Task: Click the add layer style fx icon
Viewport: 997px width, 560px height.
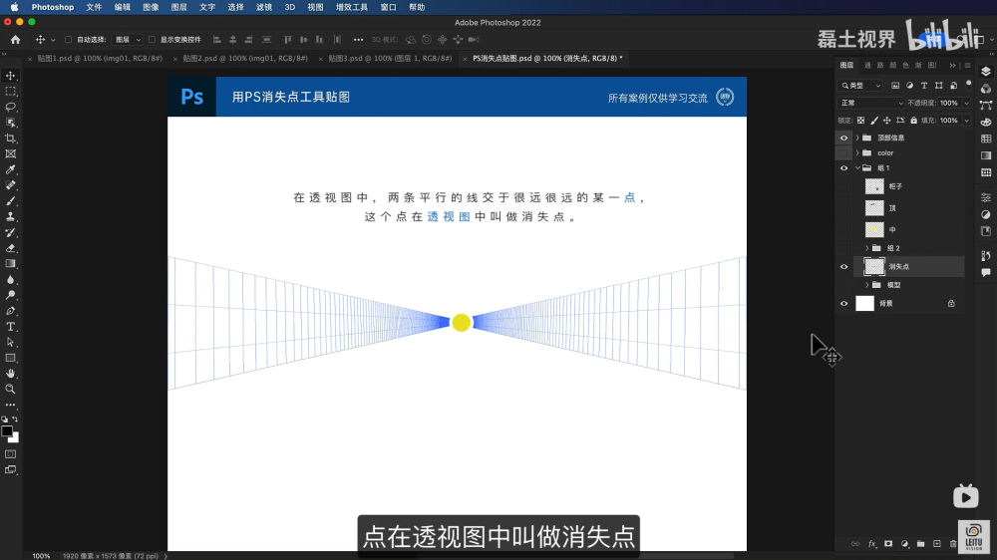Action: click(x=871, y=544)
